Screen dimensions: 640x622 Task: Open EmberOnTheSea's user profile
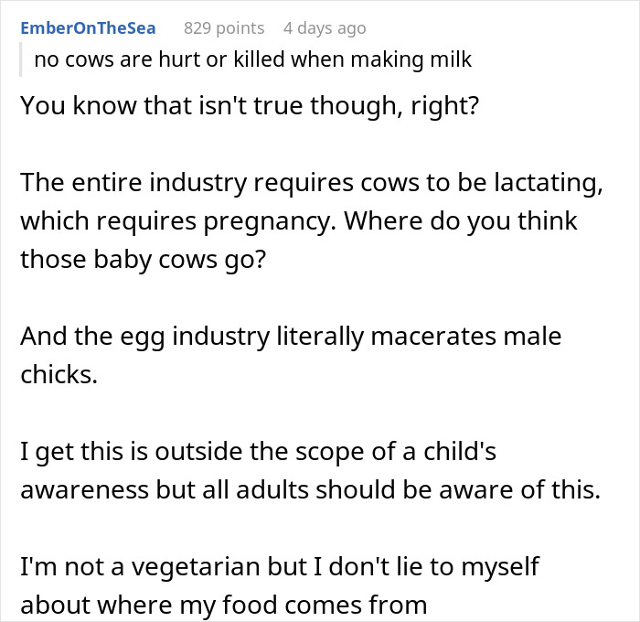pos(88,28)
